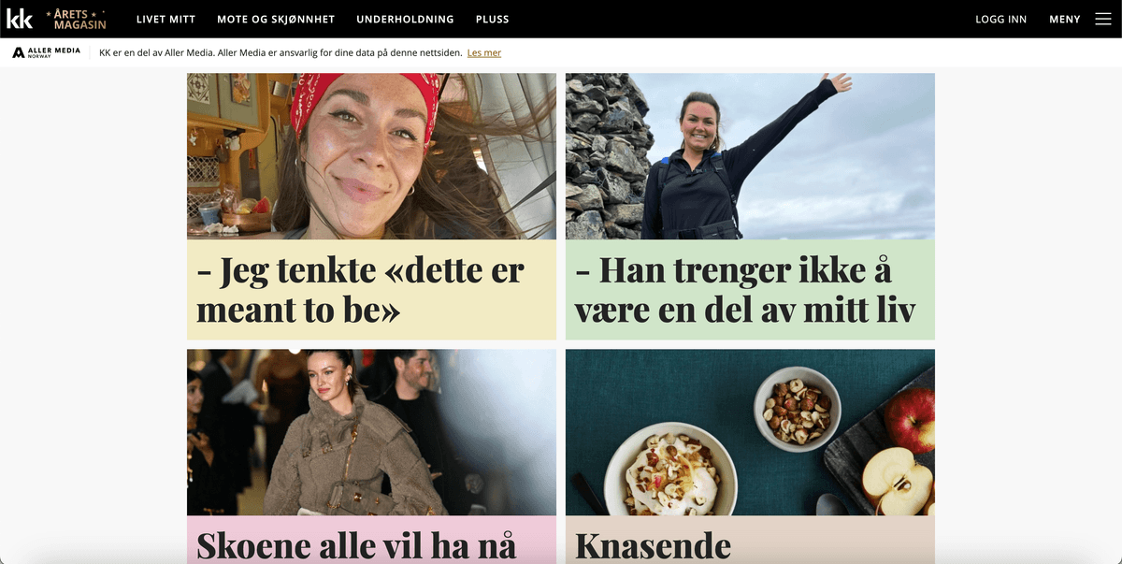
Task: Open the Årets Magasin badge
Action: click(77, 19)
